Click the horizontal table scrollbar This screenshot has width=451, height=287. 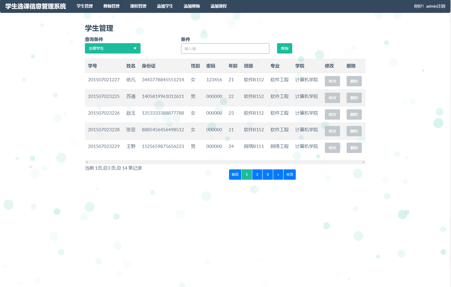click(225, 162)
